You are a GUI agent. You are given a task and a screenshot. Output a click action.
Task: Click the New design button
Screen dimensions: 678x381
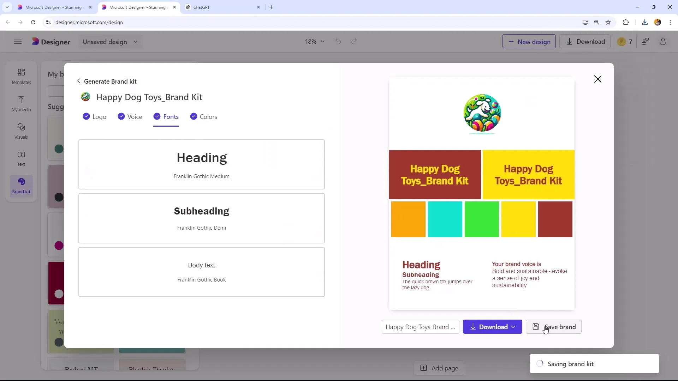[529, 42]
